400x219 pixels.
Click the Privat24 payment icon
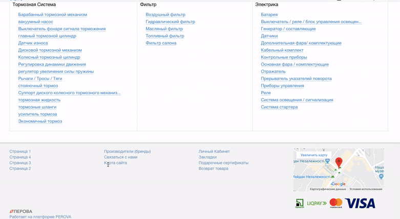[x=300, y=204]
